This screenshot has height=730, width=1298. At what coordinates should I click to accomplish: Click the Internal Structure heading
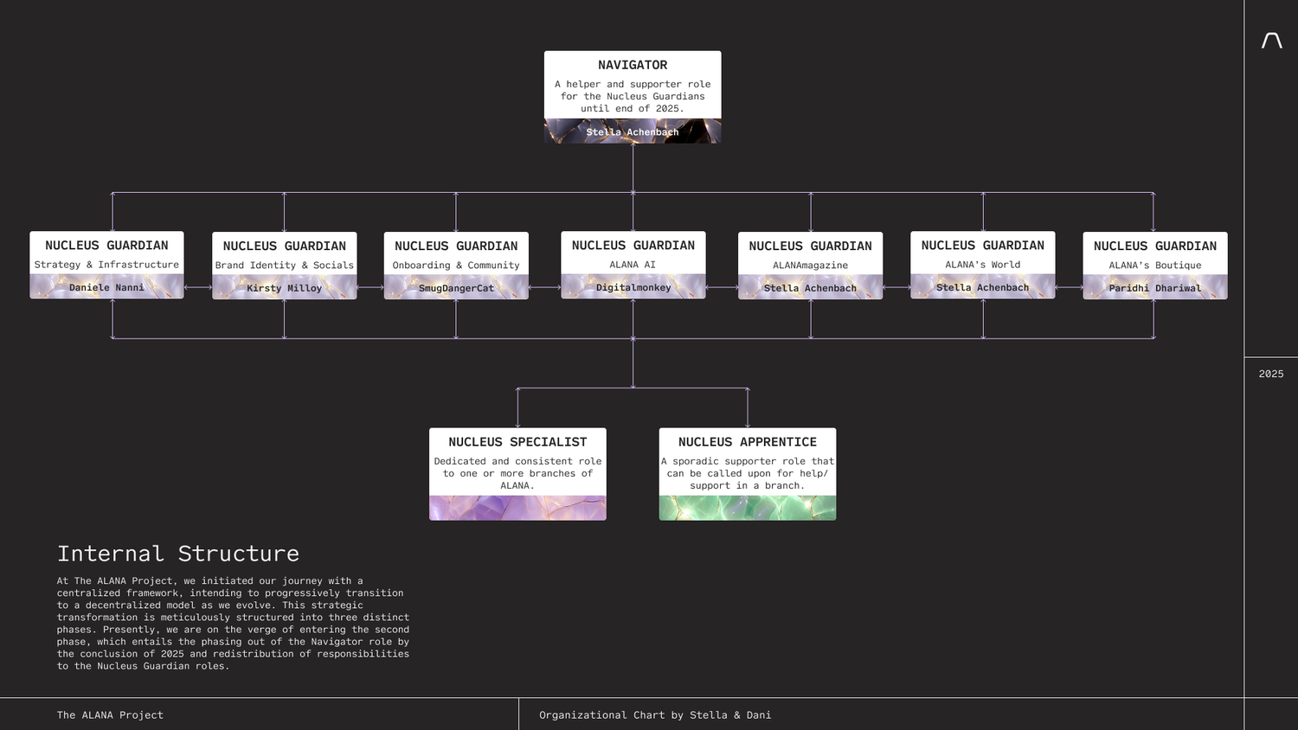coord(178,554)
